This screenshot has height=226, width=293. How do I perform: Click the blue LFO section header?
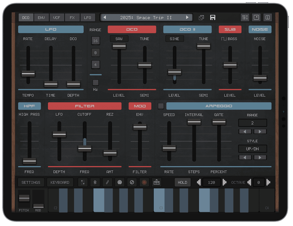(51, 29)
